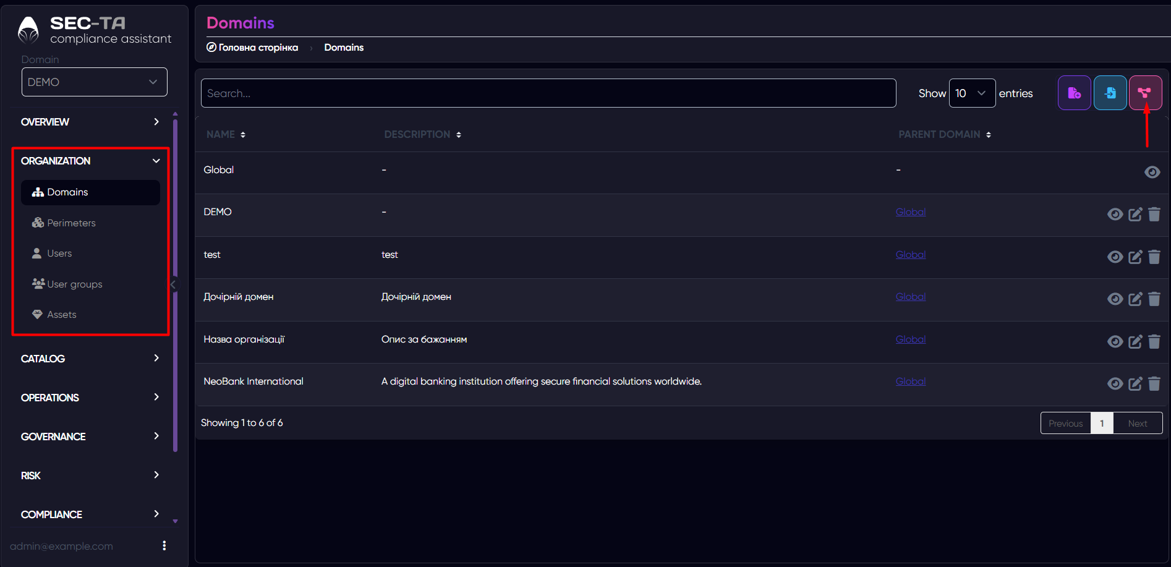Viewport: 1171px width, 567px height.
Task: View NeoBank International details eye icon
Action: click(1115, 384)
